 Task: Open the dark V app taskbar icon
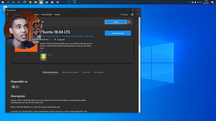click(69, 2)
